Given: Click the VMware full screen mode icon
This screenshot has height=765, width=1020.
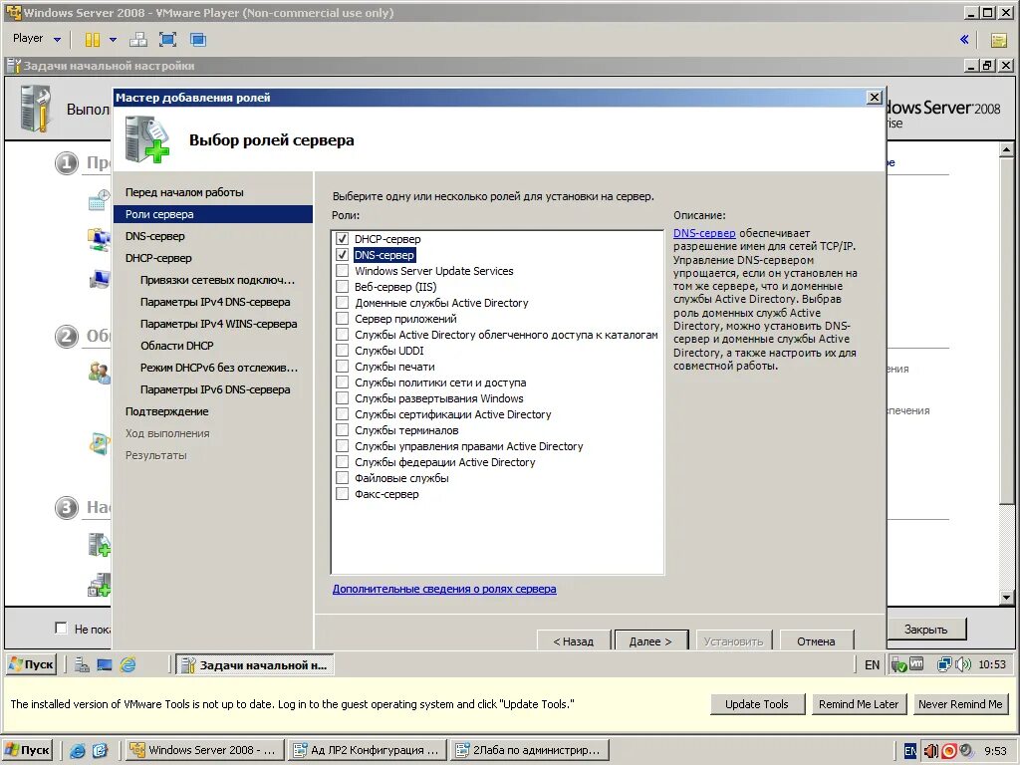Looking at the screenshot, I should tap(167, 40).
